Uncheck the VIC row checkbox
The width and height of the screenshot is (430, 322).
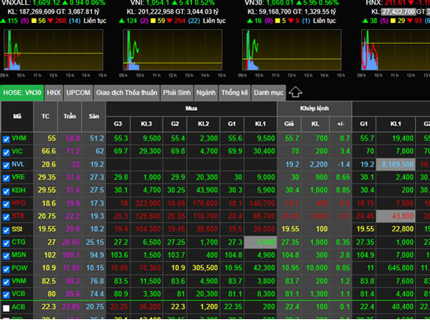click(x=6, y=152)
